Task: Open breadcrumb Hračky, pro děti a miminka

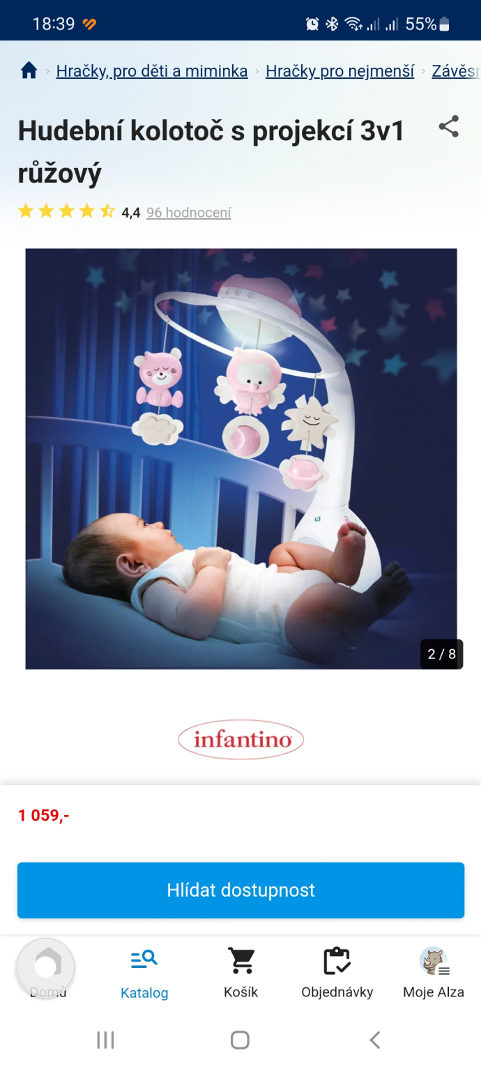Action: [152, 71]
